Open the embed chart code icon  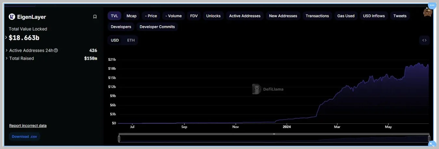424,40
